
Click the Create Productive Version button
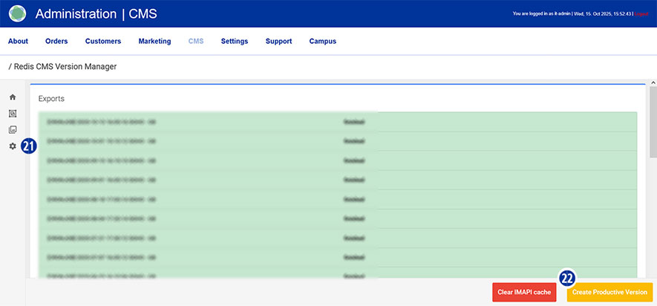pos(609,292)
